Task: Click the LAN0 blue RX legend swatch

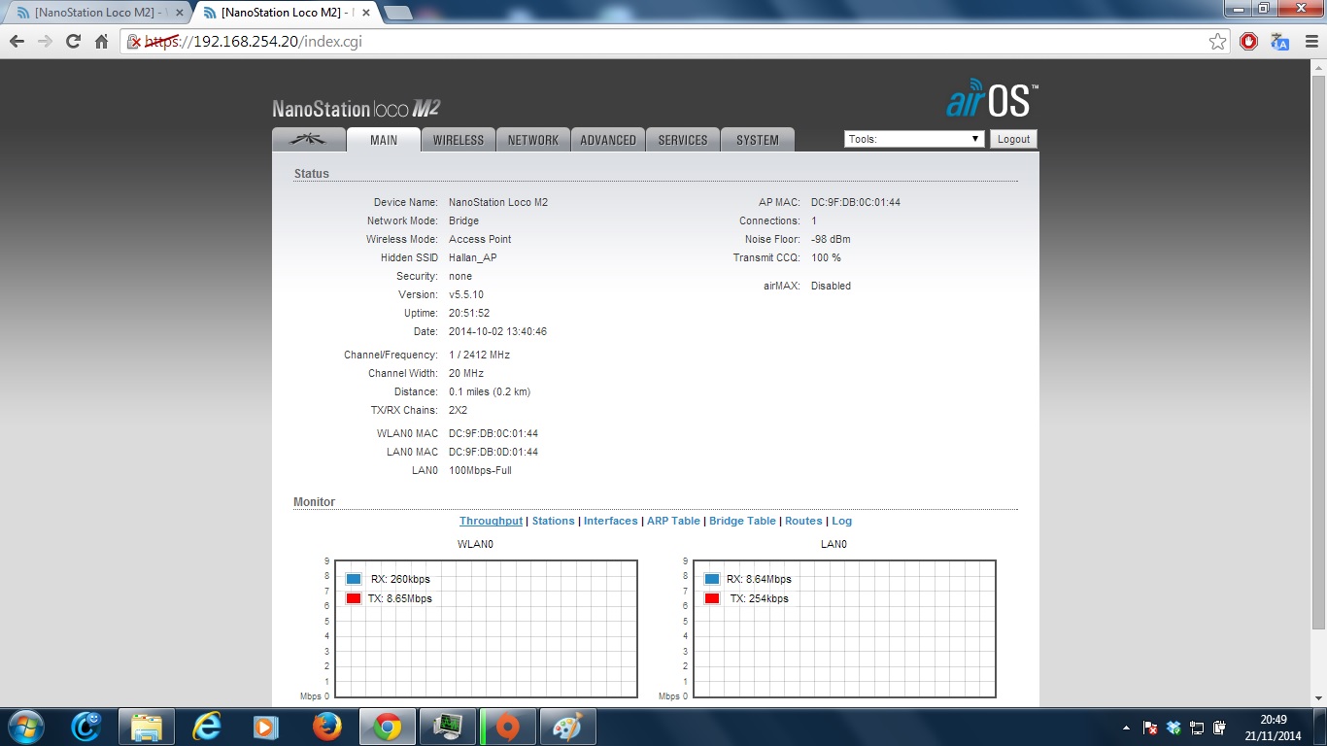Action: (x=712, y=579)
